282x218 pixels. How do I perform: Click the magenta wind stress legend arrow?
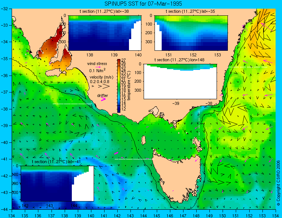98,67
